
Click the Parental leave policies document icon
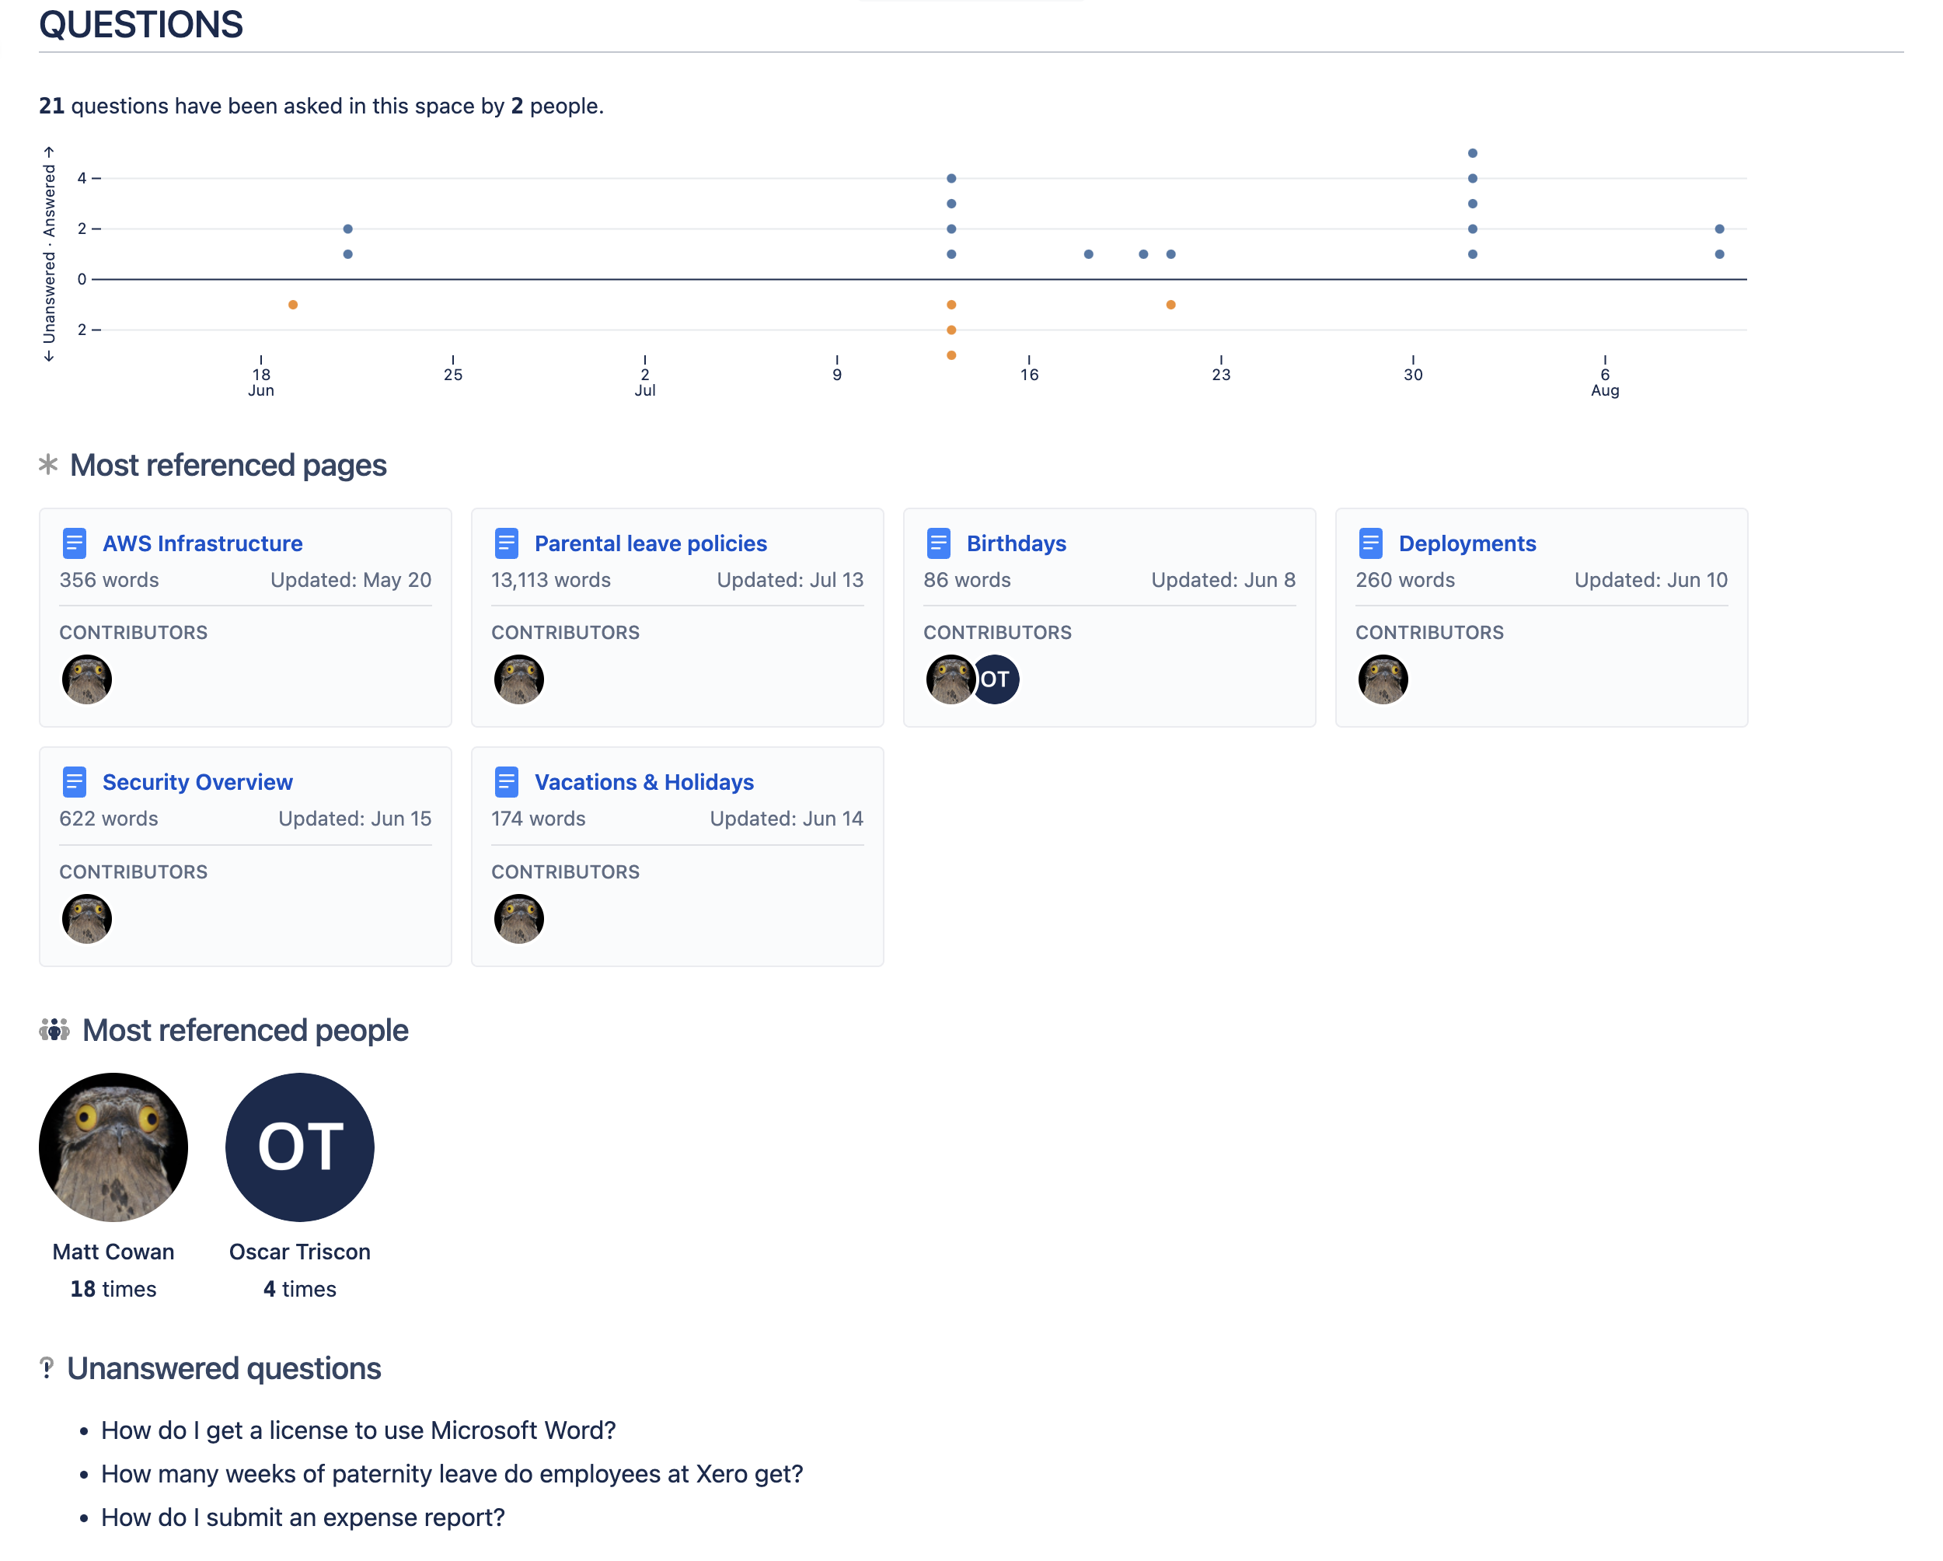[507, 543]
